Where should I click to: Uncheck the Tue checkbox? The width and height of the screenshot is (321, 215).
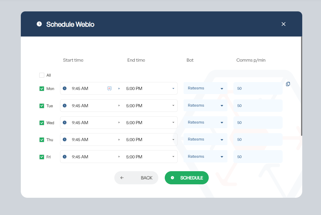(42, 106)
